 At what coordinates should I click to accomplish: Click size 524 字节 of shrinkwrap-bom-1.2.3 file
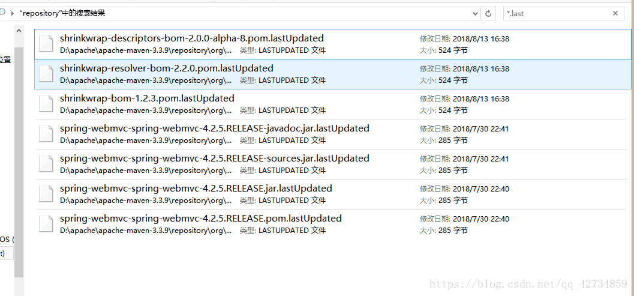pyautogui.click(x=453, y=110)
